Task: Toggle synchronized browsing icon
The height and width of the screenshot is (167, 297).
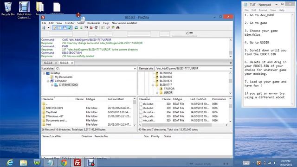Action: coord(113,28)
